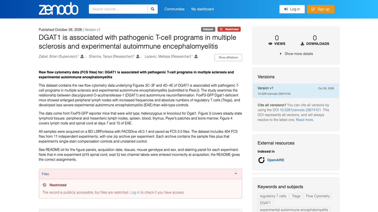Click the Sign up button
The height and width of the screenshot is (212, 378).
(x=321, y=9)
